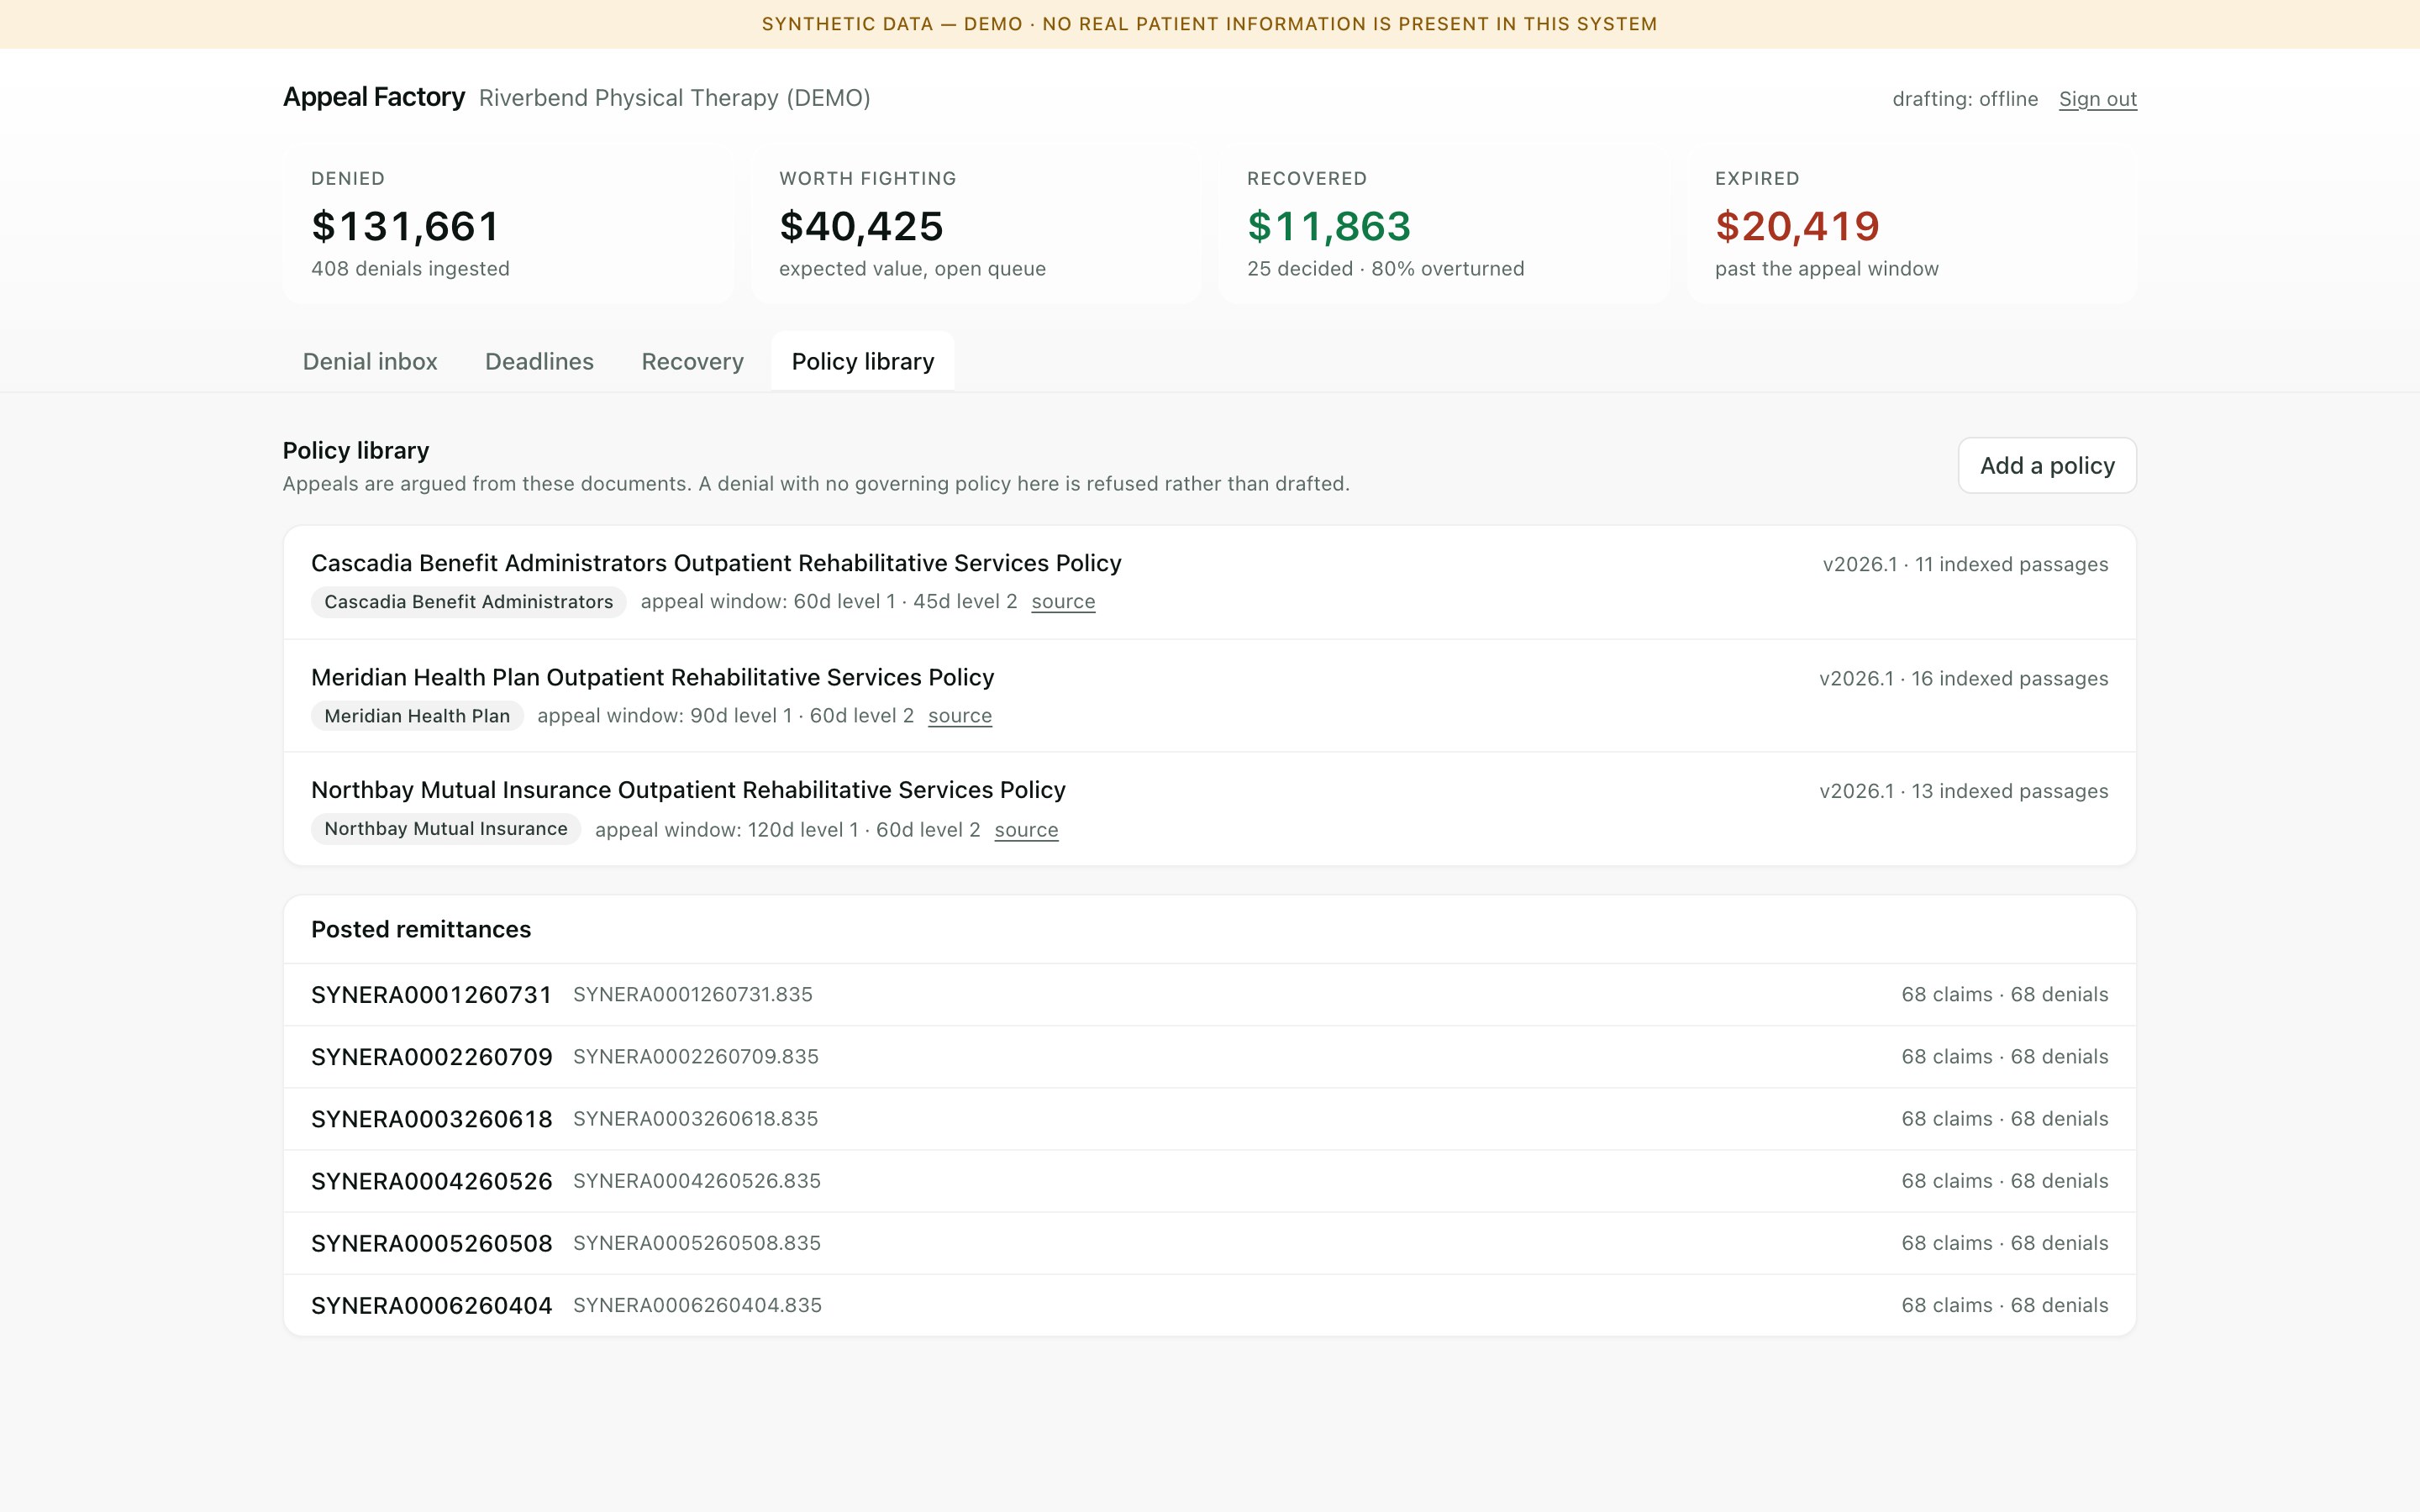Click the Expired $20,419 summary card
The image size is (2420, 1512).
(1911, 224)
